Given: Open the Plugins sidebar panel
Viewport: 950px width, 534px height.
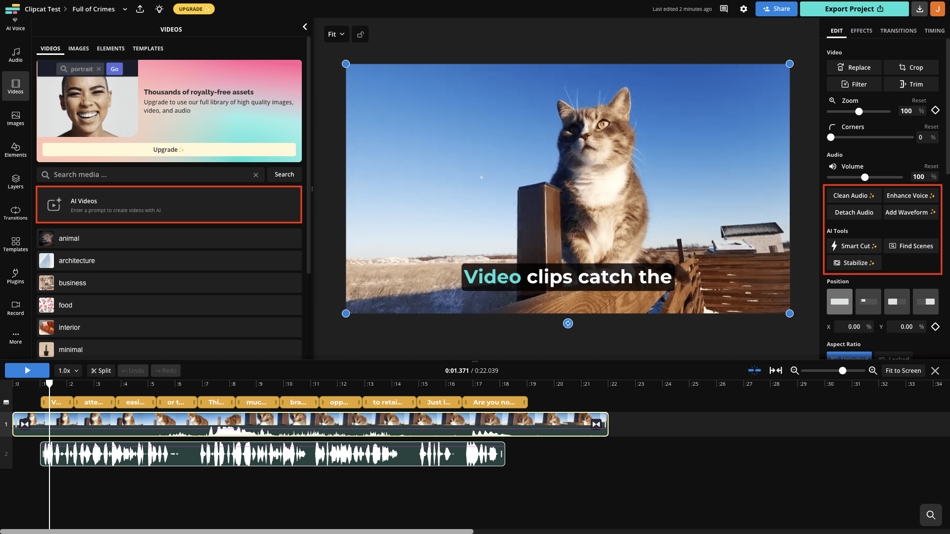Looking at the screenshot, I should pos(15,276).
